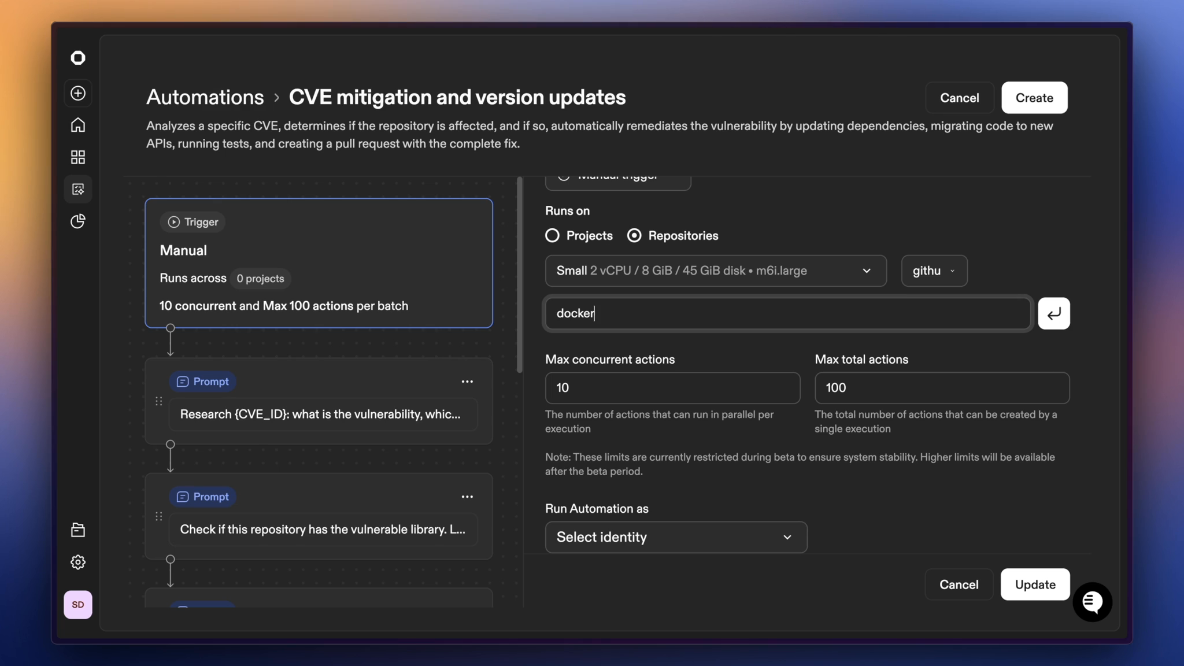Click the Max concurrent actions field
The image size is (1184, 666).
tap(672, 388)
